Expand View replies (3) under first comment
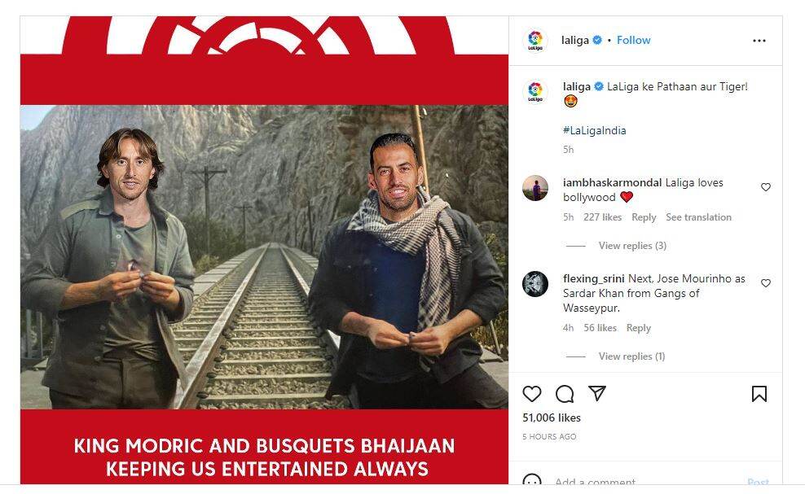 tap(632, 246)
